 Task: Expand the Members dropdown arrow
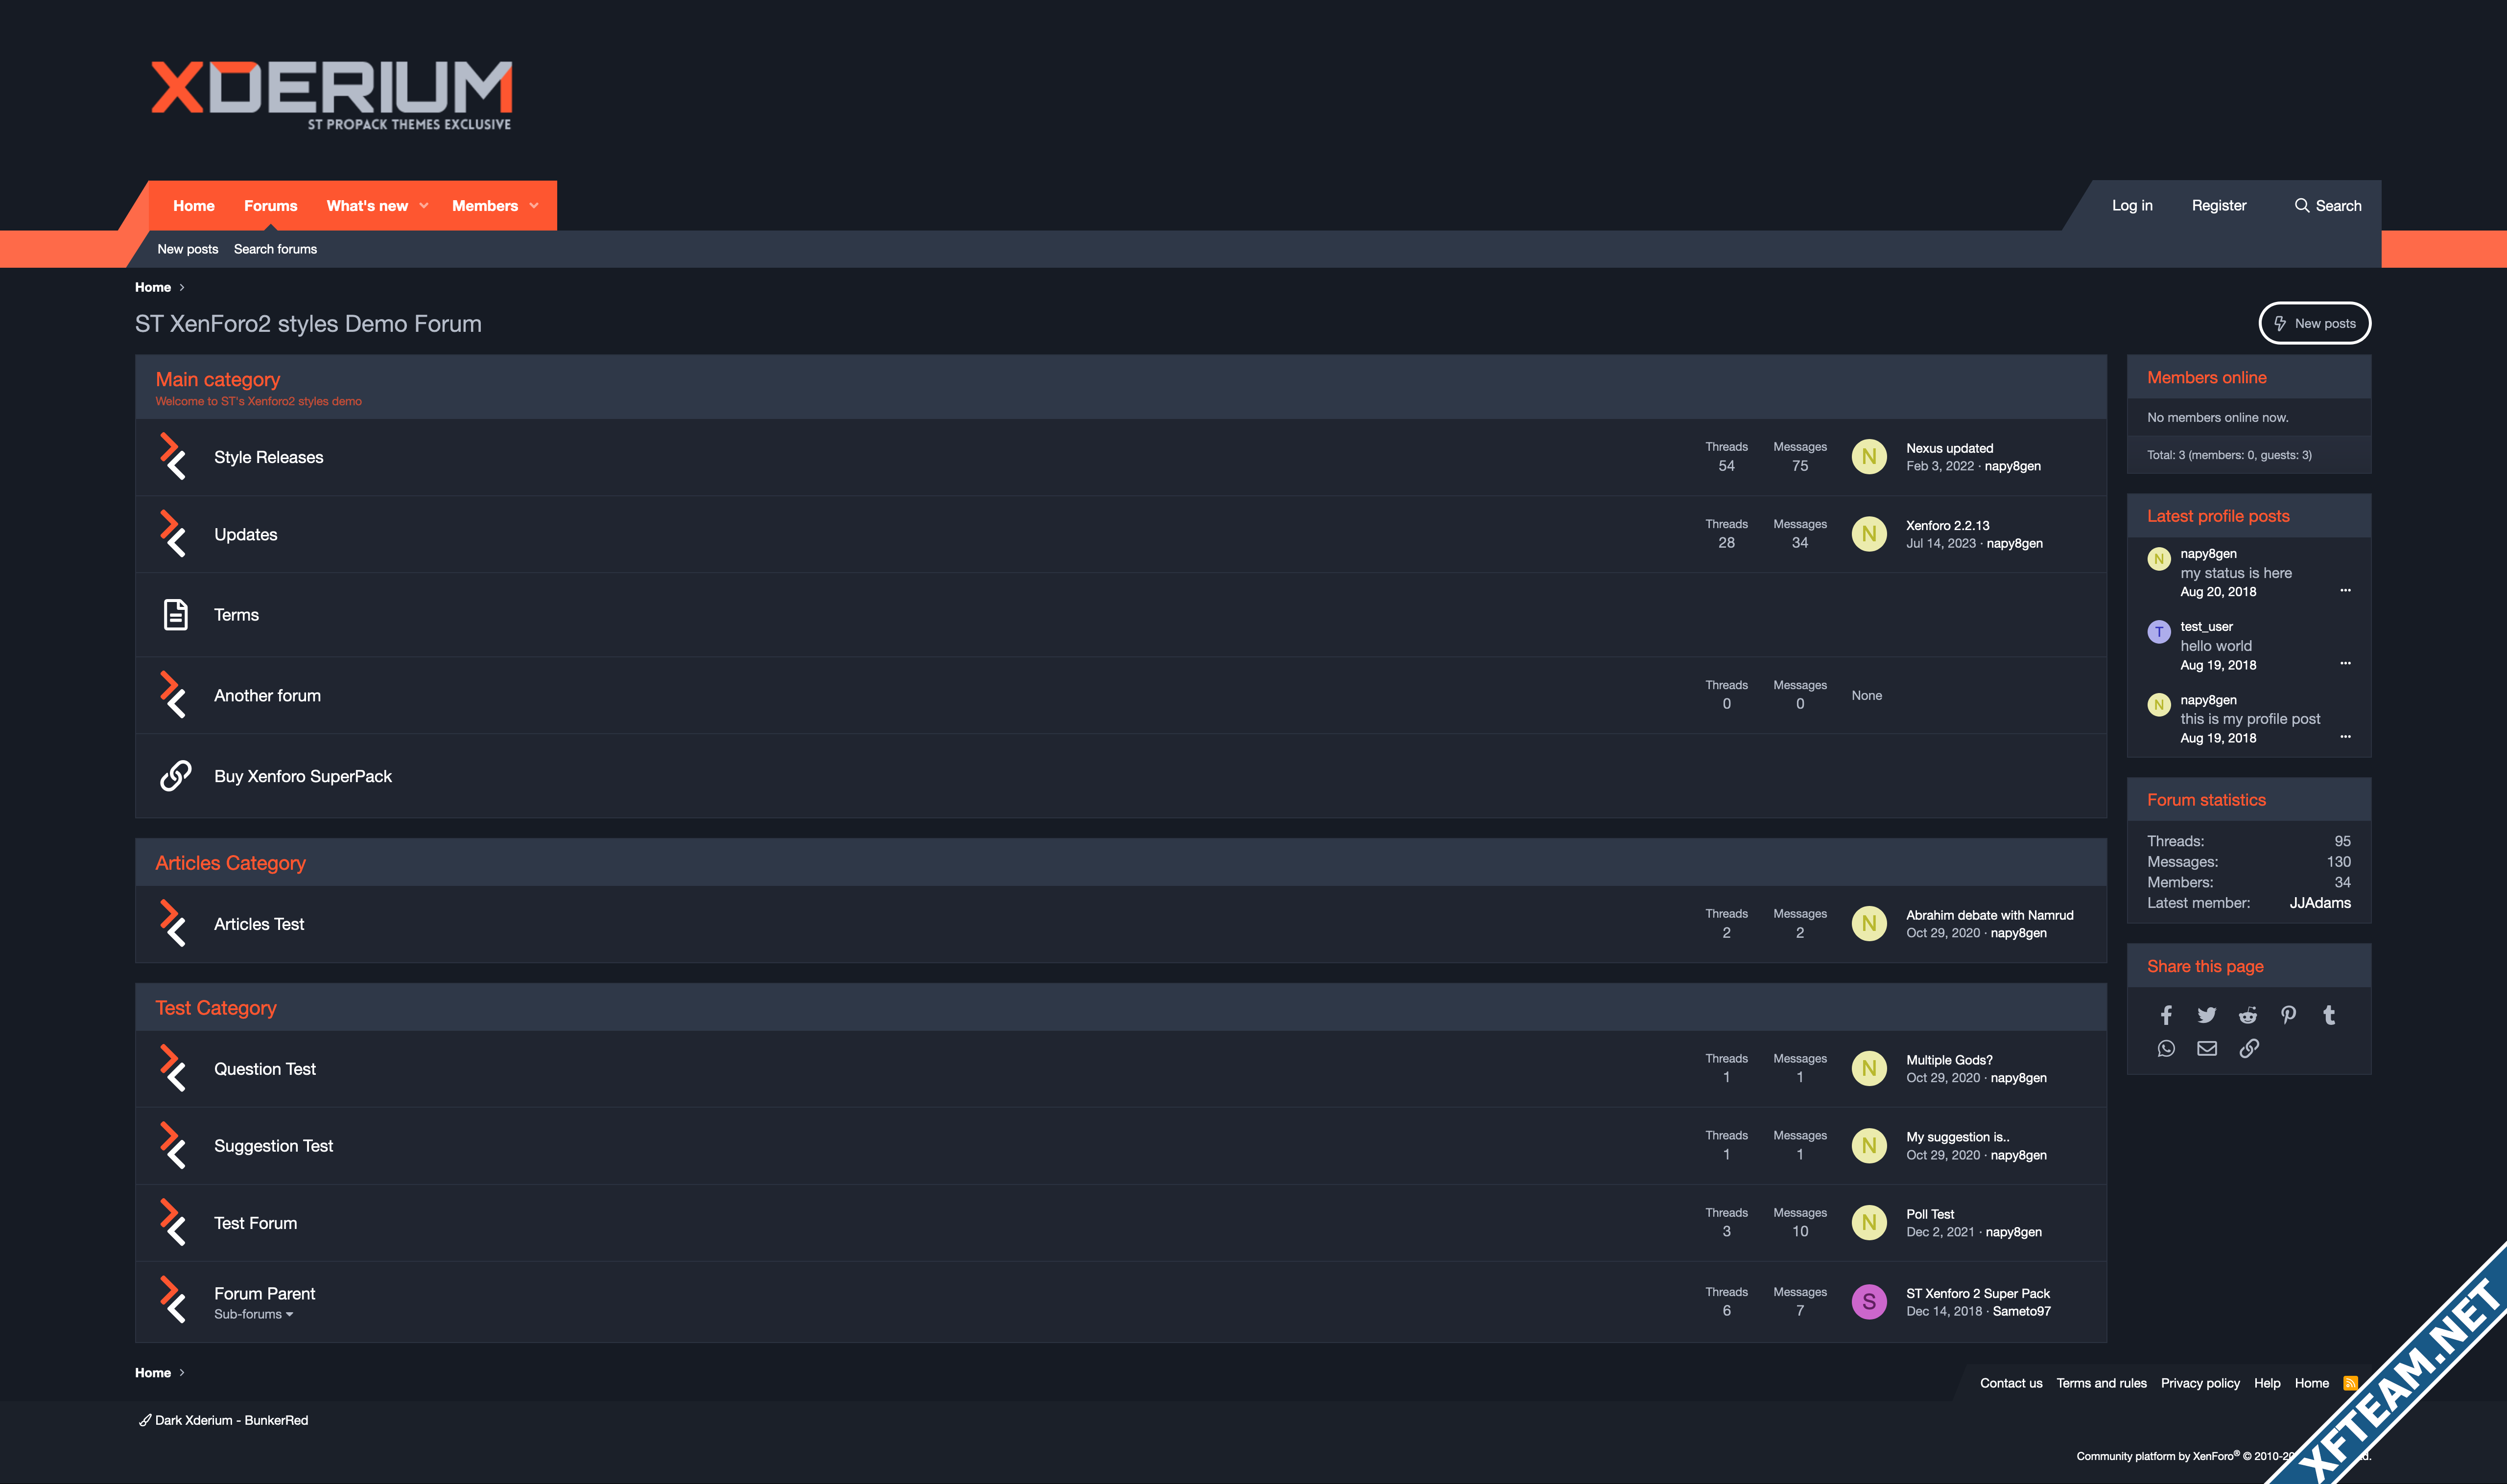tap(534, 206)
